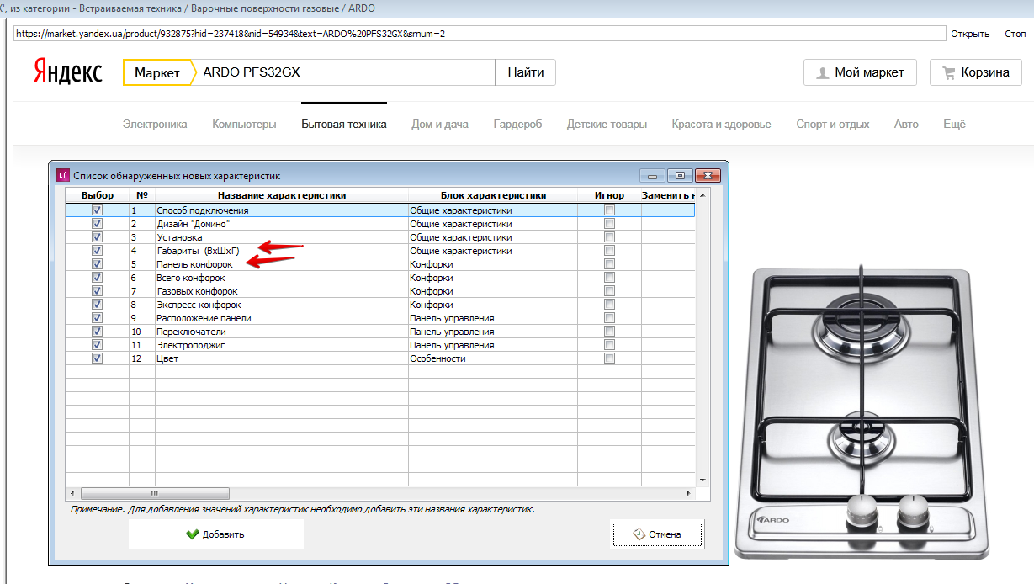Click the user icon in Мой маркет button
The image size is (1034, 584).
822,72
